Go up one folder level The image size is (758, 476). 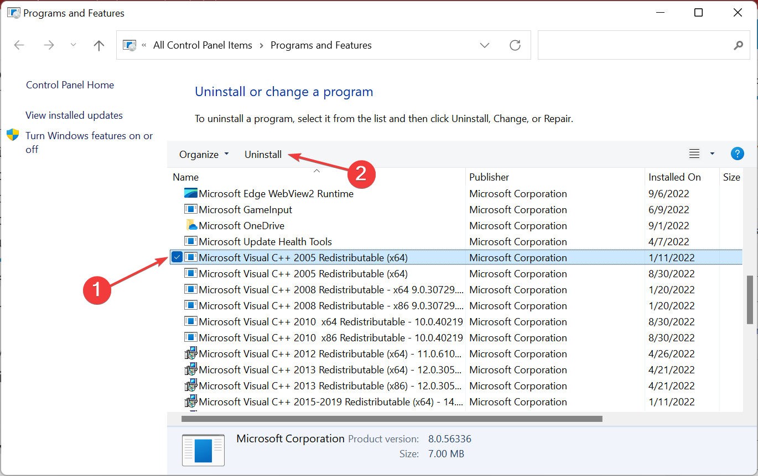pyautogui.click(x=99, y=45)
